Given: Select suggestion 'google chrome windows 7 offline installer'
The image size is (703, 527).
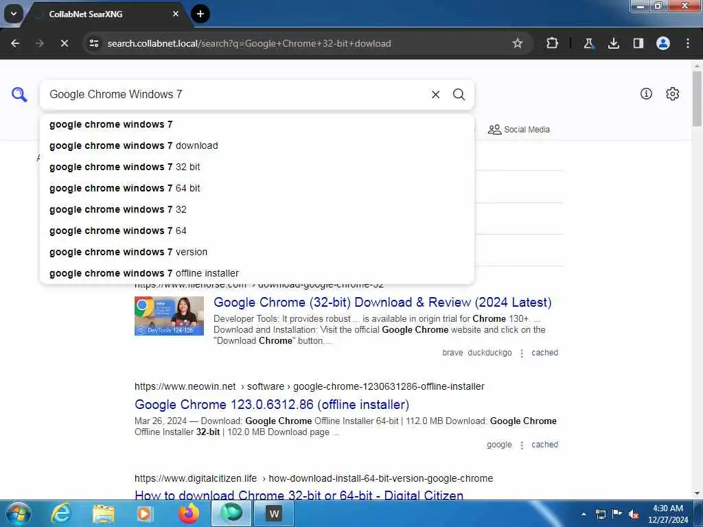Looking at the screenshot, I should pyautogui.click(x=257, y=273).
